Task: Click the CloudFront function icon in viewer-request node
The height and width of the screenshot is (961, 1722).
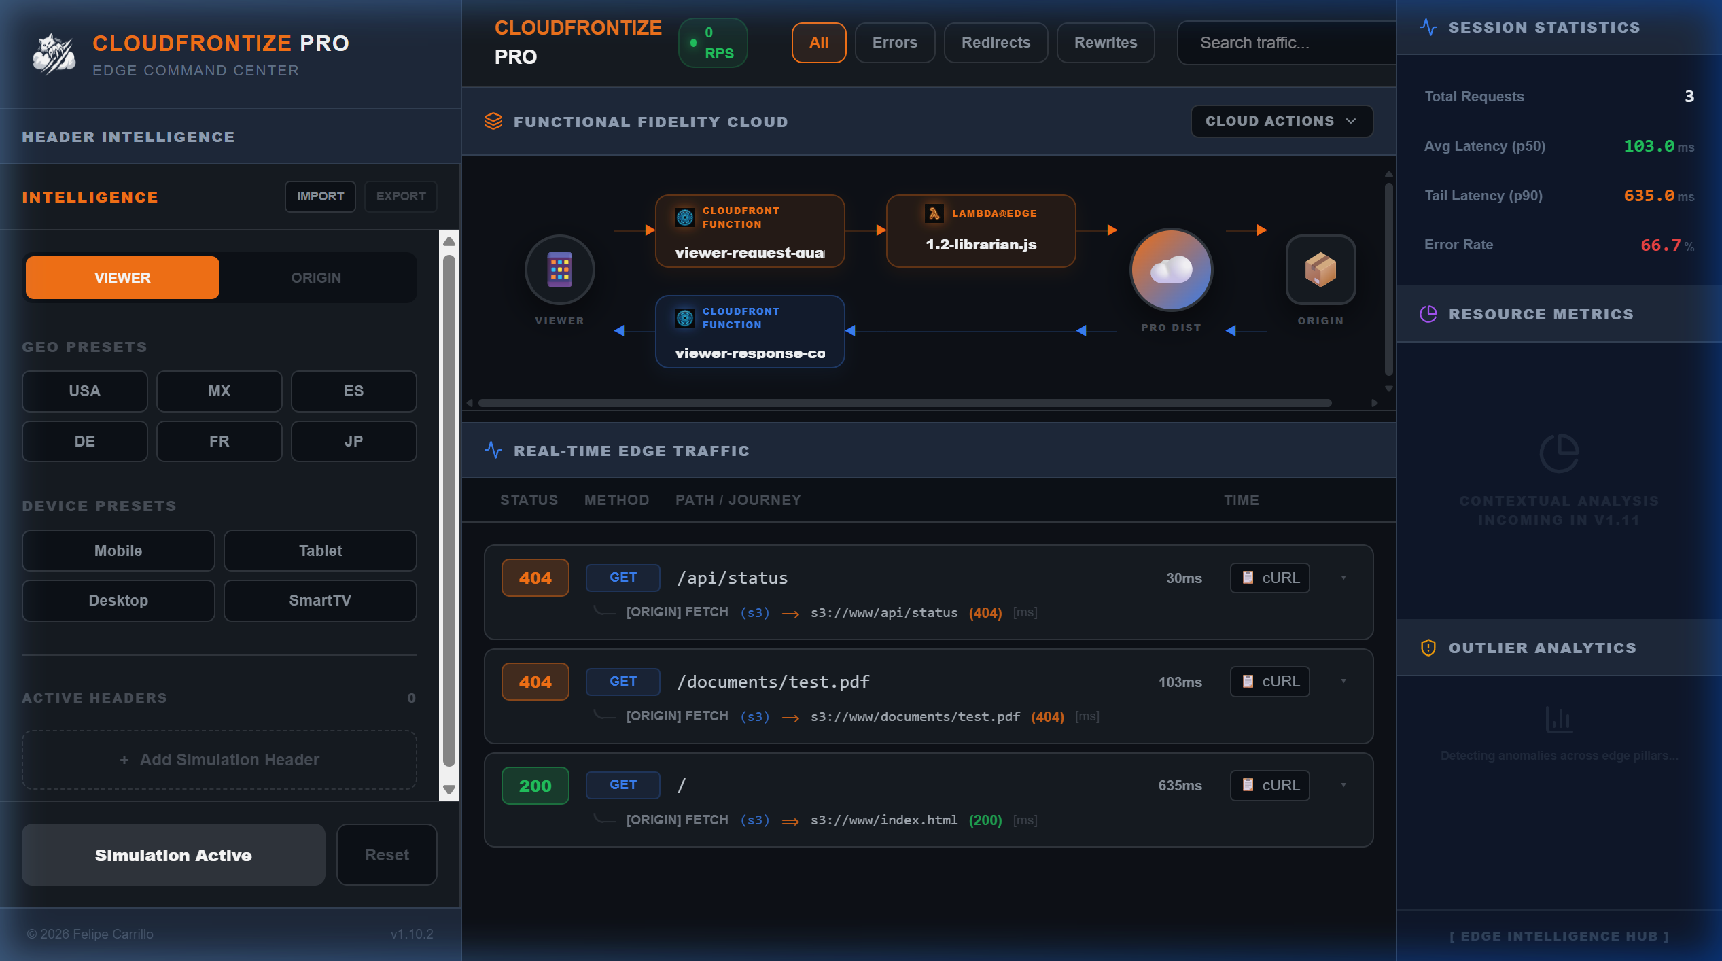Action: [x=685, y=217]
